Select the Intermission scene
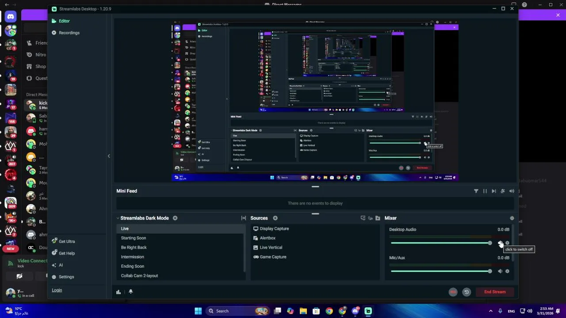This screenshot has height=318, width=566. (181, 257)
